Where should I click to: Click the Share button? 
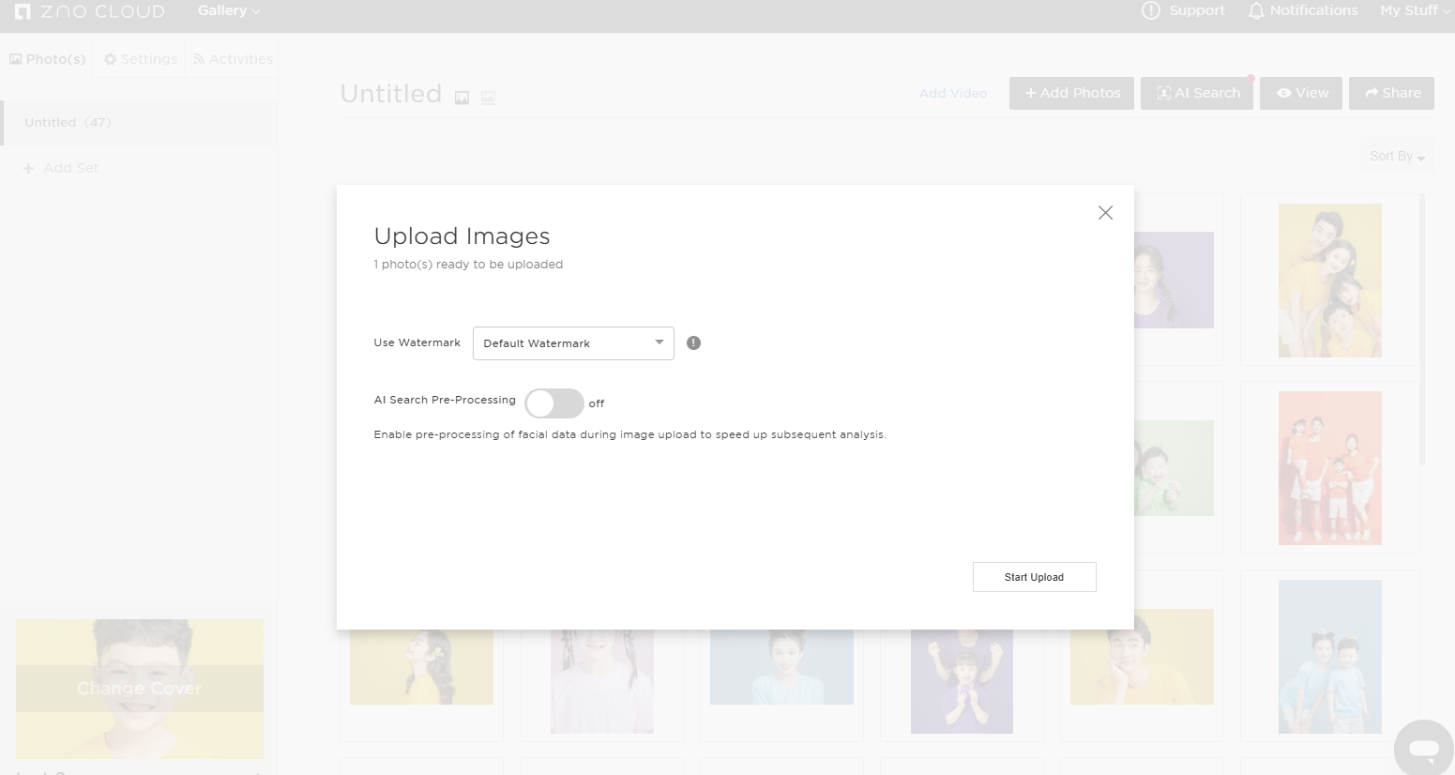(1391, 93)
